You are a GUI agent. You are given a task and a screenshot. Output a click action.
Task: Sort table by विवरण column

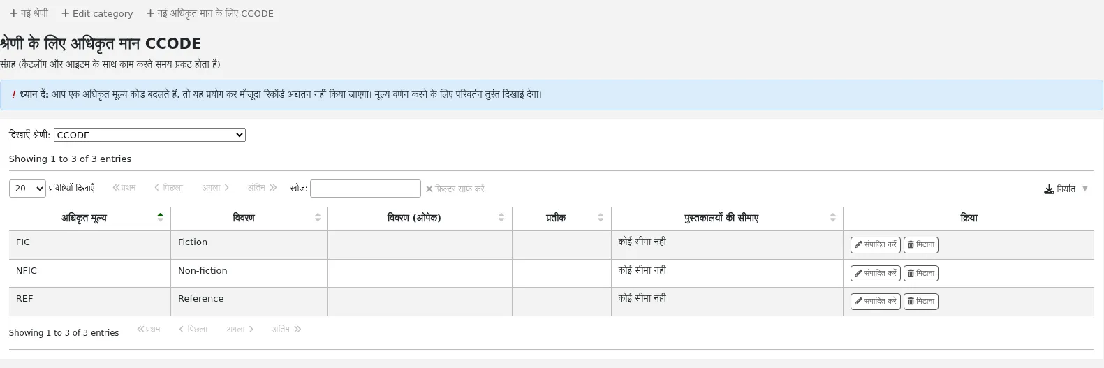pyautogui.click(x=249, y=218)
